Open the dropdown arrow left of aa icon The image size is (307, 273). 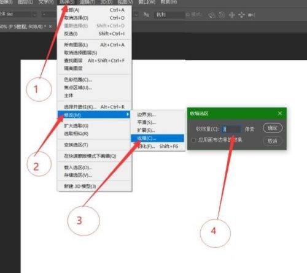tap(136, 15)
